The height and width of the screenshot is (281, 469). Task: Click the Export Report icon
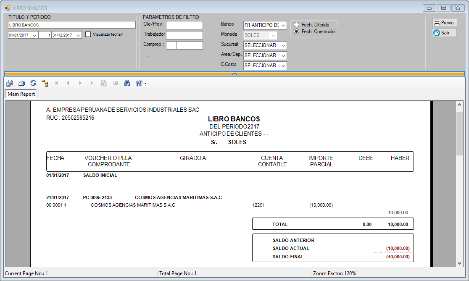tap(10, 83)
